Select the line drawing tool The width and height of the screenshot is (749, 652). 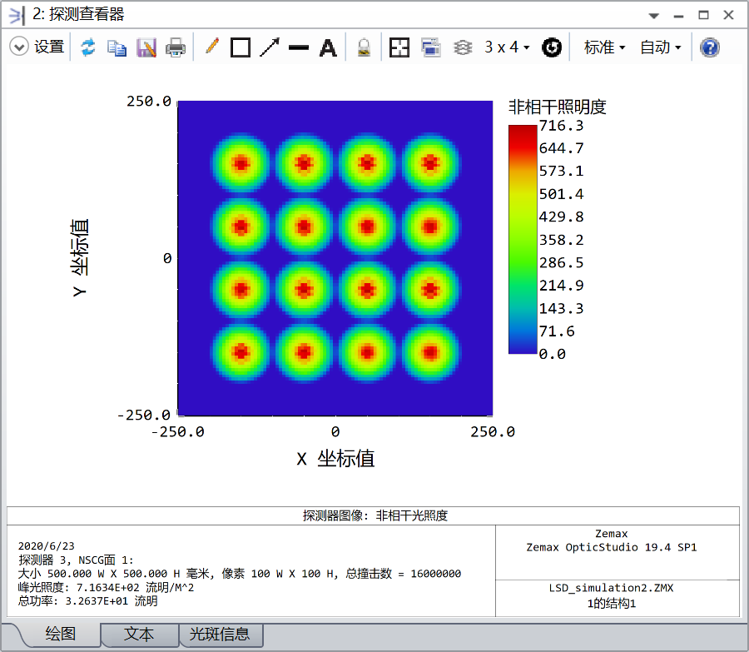coord(299,47)
